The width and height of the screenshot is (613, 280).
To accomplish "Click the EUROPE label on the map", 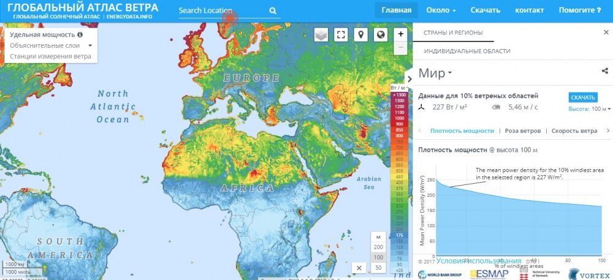I will coord(251,78).
